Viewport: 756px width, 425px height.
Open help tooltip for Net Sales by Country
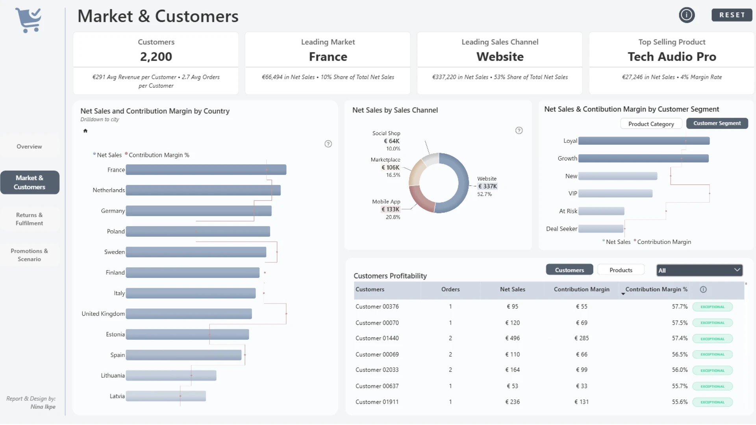pyautogui.click(x=328, y=144)
